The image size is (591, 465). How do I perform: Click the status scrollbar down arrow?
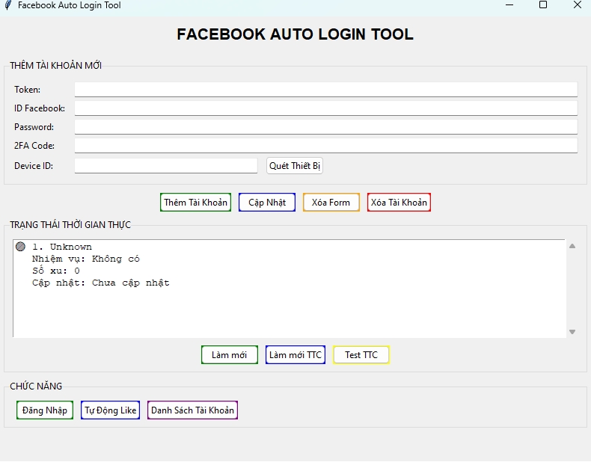572,332
